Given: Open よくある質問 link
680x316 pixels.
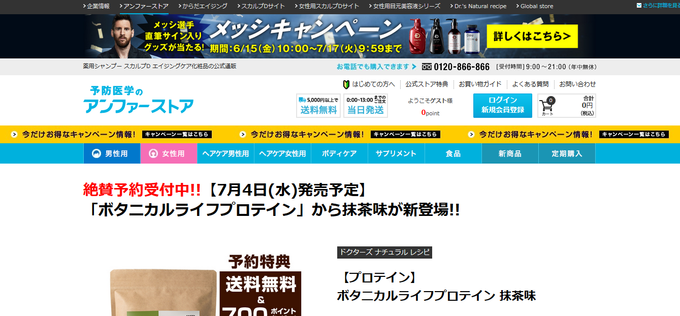Looking at the screenshot, I should pyautogui.click(x=530, y=84).
